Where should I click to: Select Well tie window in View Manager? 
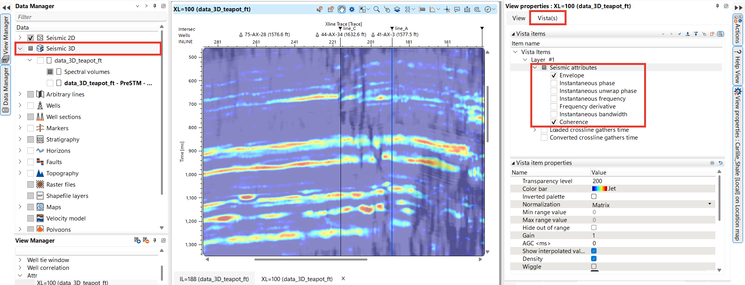tap(48, 260)
